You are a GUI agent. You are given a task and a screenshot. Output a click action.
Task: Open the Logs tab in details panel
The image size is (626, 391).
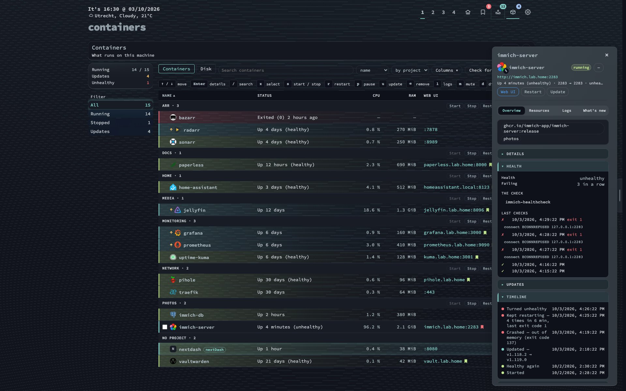tap(567, 110)
